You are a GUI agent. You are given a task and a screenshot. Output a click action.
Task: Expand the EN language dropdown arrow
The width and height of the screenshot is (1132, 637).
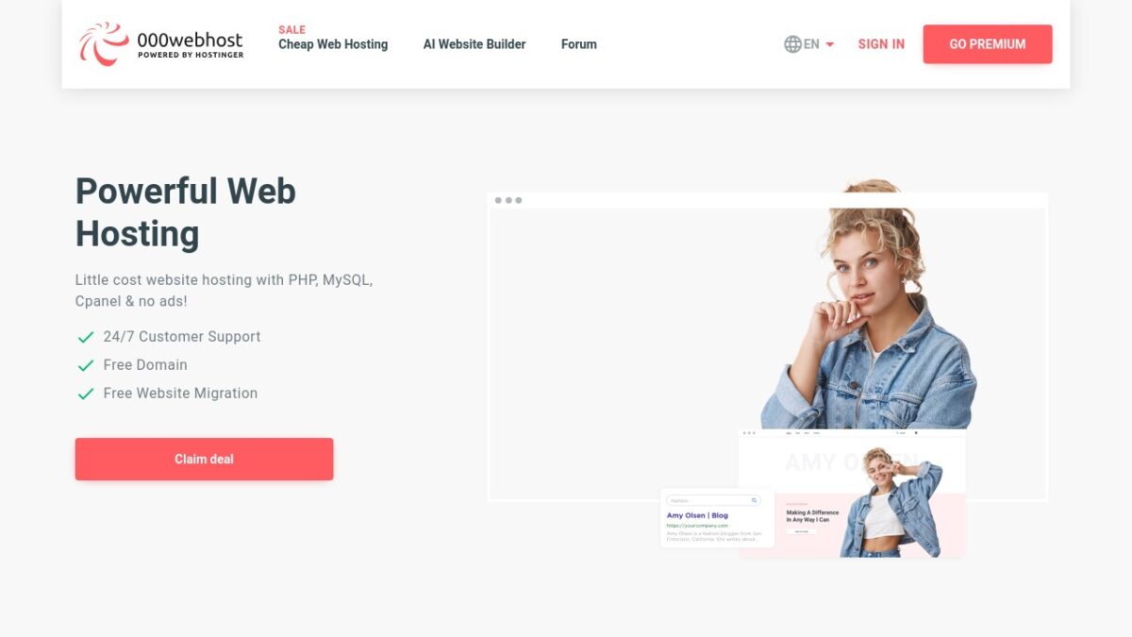[830, 44]
